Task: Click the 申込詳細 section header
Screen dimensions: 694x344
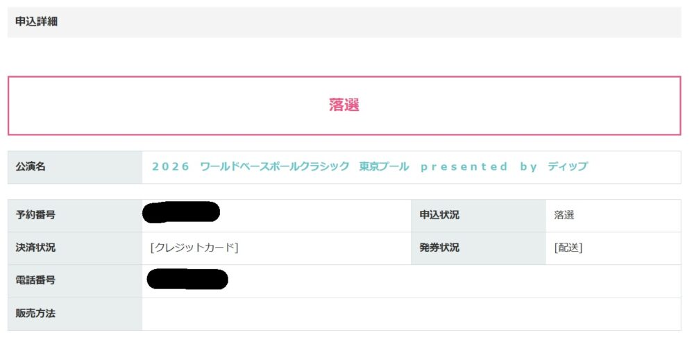Action: (x=37, y=21)
